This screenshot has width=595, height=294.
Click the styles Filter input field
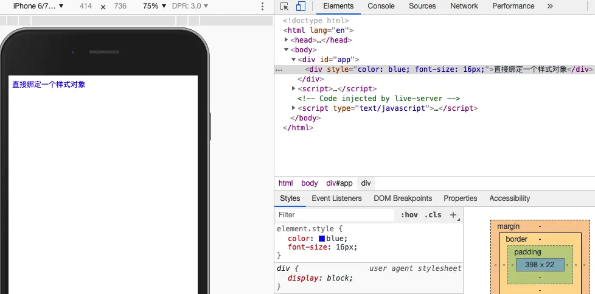tap(335, 215)
